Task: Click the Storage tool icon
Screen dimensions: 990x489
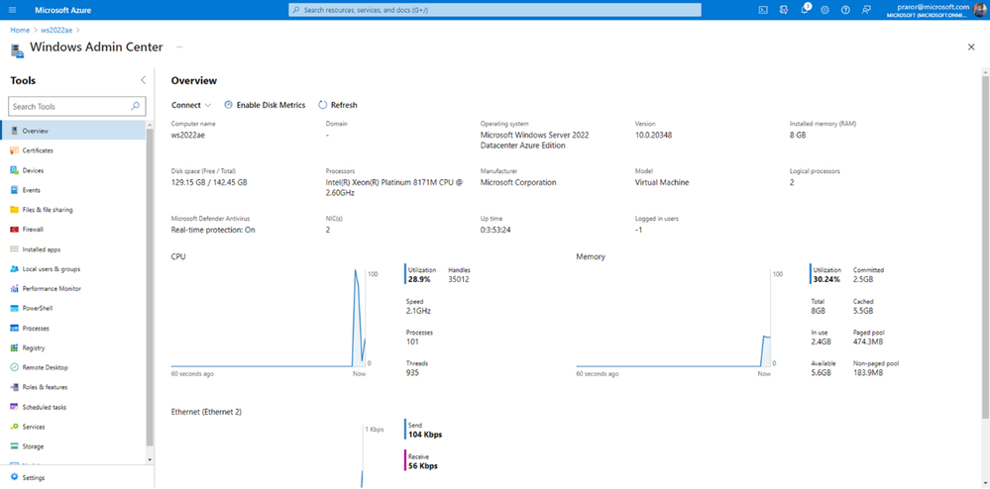Action: pyautogui.click(x=14, y=446)
